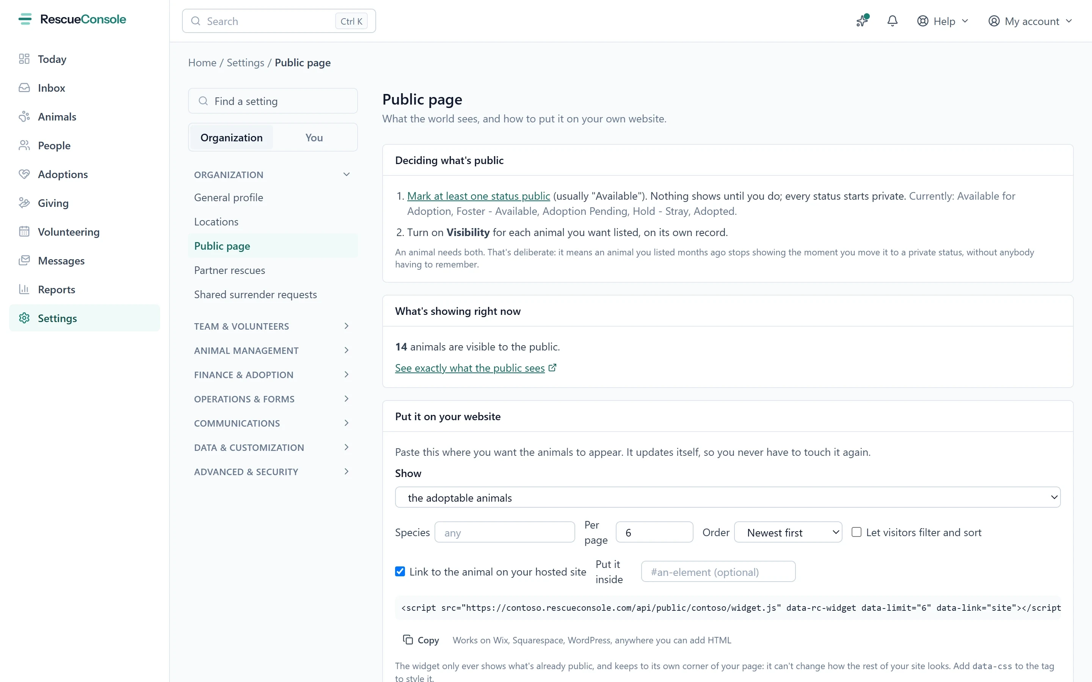This screenshot has height=682, width=1092.
Task: Click the Reports chart icon
Action: tap(24, 289)
